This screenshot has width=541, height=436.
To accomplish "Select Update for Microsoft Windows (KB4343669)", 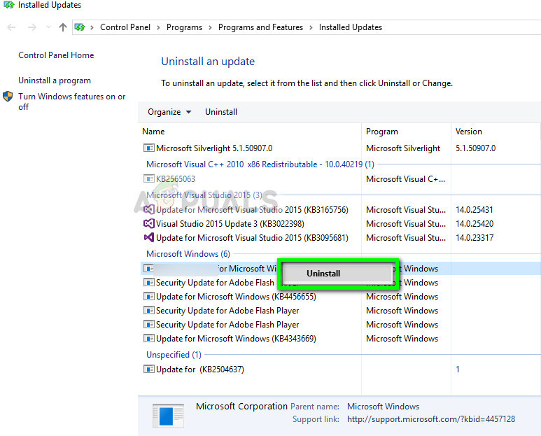I will pos(236,339).
